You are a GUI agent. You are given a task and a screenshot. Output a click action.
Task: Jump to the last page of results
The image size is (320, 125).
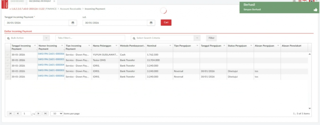click(x=46, y=113)
